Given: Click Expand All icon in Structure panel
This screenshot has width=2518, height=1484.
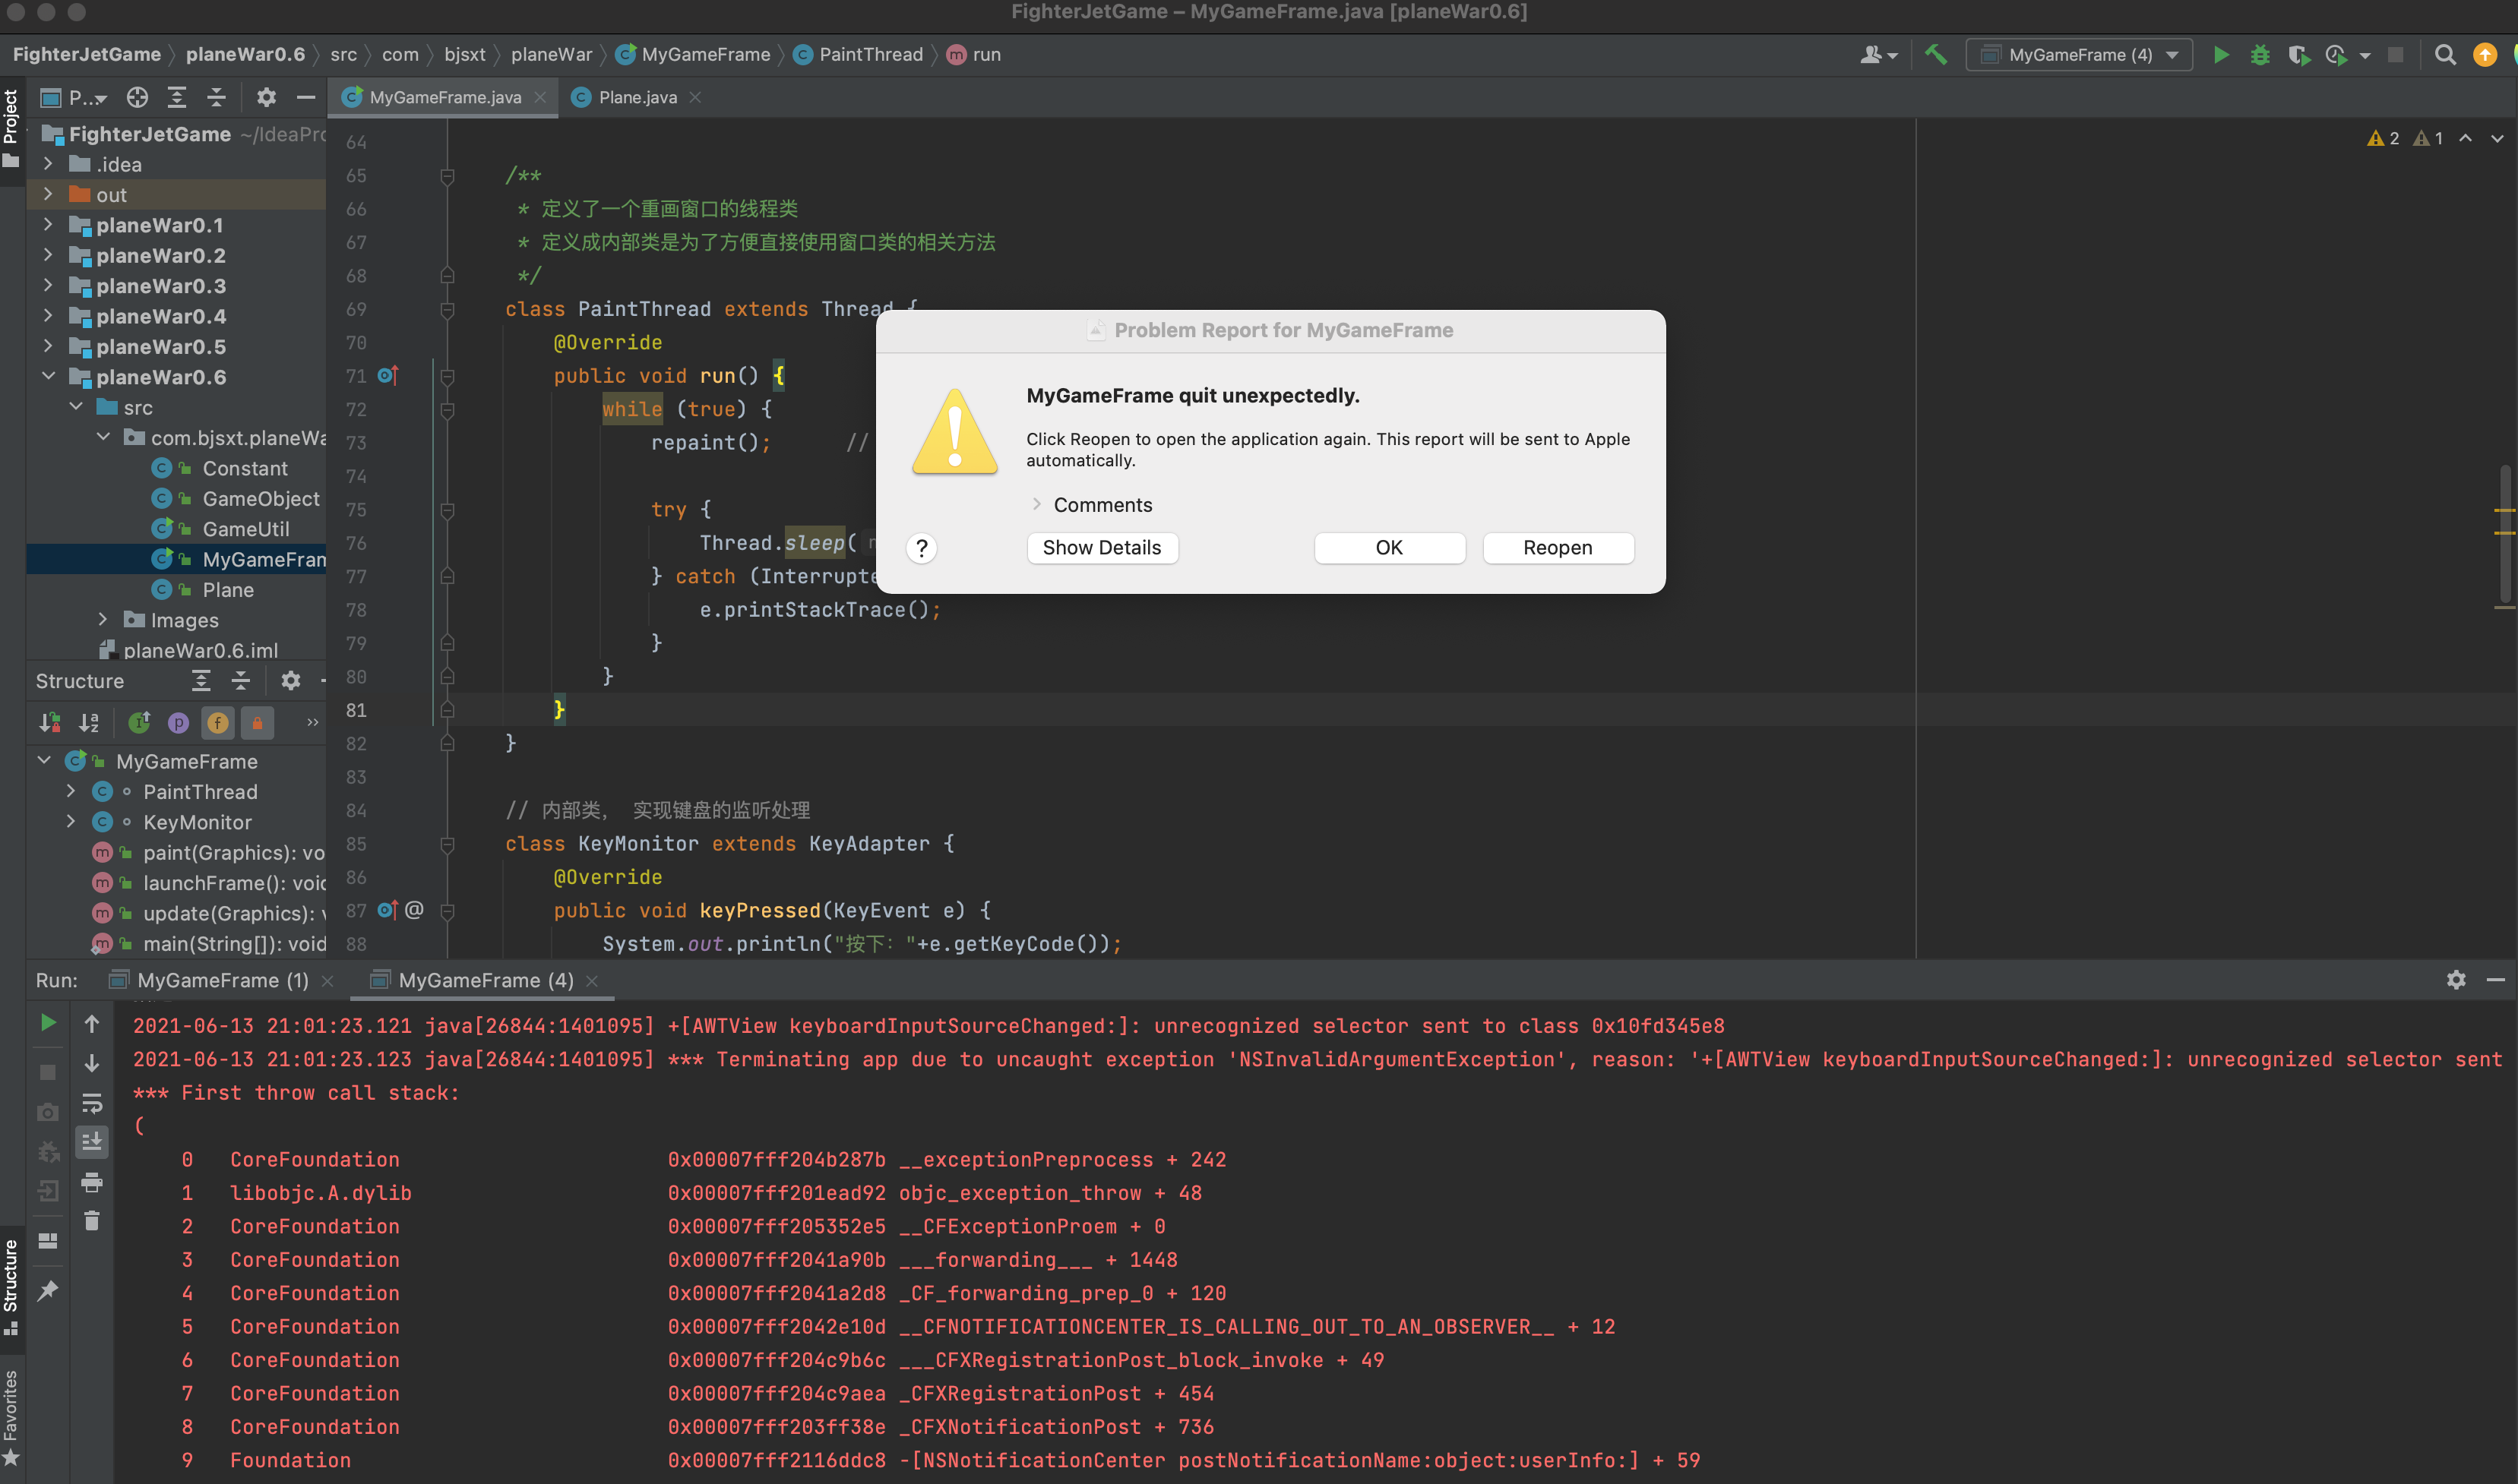Looking at the screenshot, I should coord(201,681).
